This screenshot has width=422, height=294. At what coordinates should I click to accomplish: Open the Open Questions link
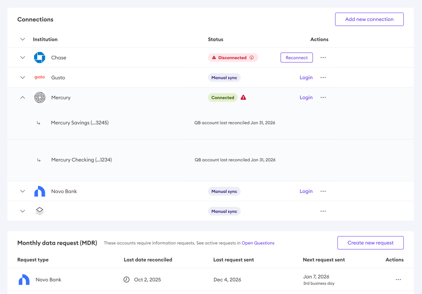point(258,243)
